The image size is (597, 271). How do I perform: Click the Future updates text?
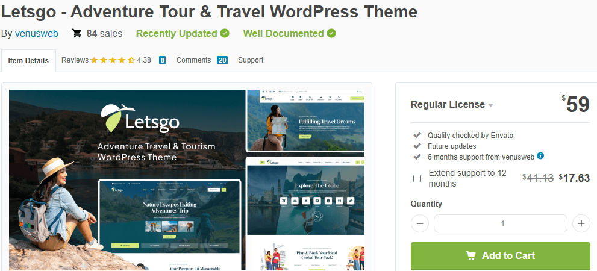452,146
